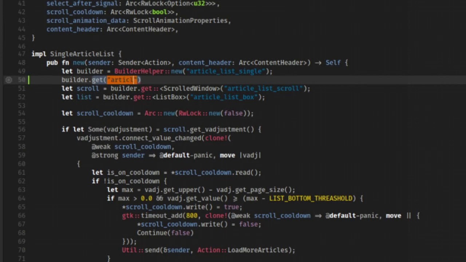Image resolution: width=466 pixels, height=262 pixels.
Task: Click the "article_list_box" string literal
Action: tap(224, 97)
